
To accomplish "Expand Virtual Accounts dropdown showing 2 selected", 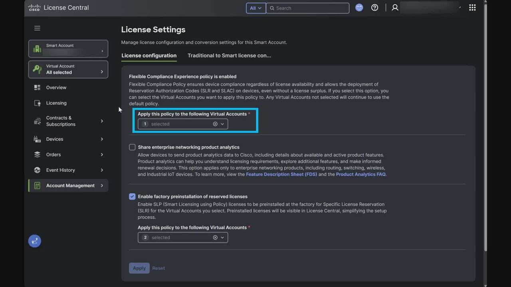I will 222,238.
